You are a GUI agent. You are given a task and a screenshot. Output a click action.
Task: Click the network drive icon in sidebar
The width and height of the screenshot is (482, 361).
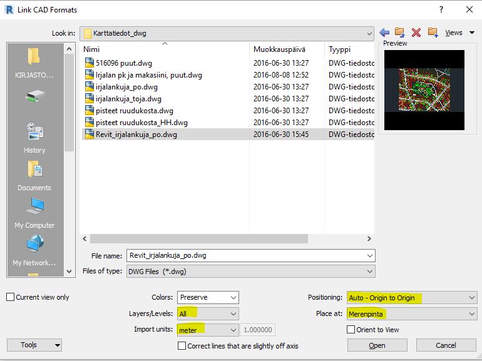pos(34,96)
